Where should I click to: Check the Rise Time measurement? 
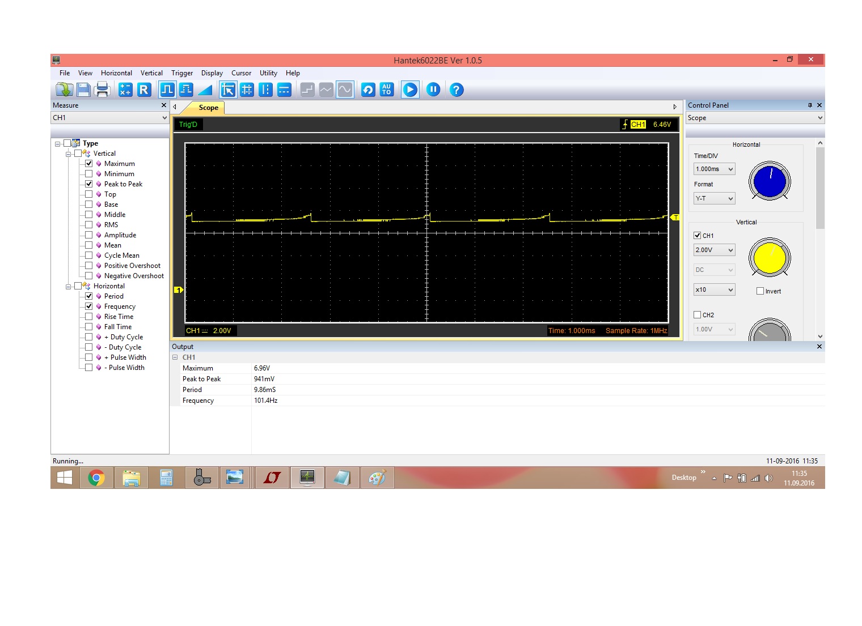point(89,317)
